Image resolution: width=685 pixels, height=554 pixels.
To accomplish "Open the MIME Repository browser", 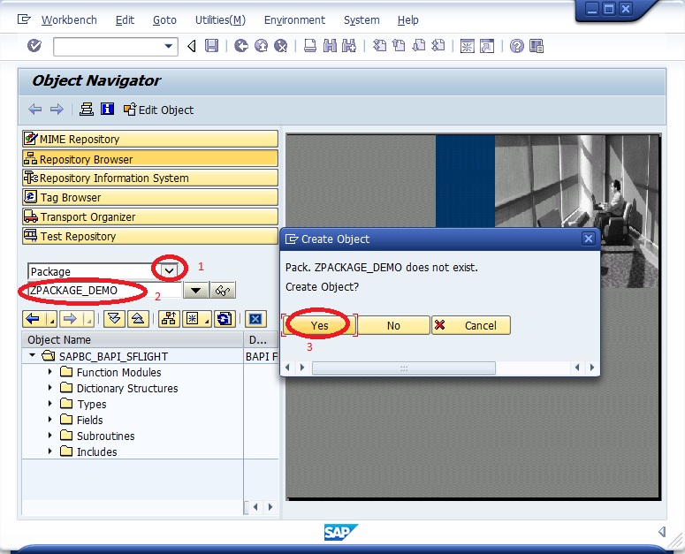I will [x=150, y=139].
